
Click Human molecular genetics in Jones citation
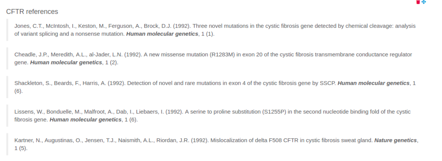click(162, 34)
